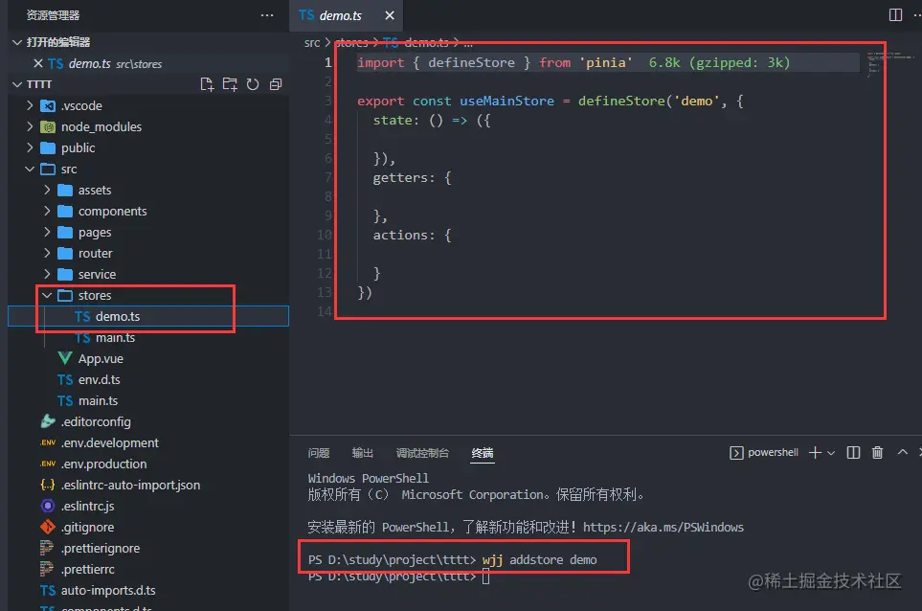
Task: Click the getters: line in editor
Action: (x=412, y=177)
